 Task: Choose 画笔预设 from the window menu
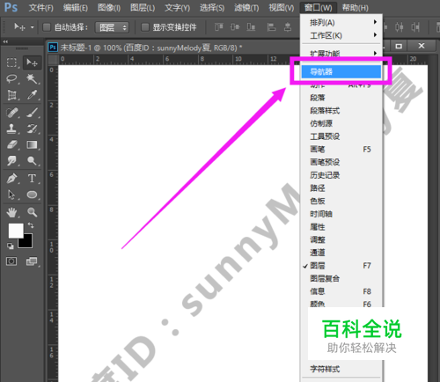click(x=341, y=162)
